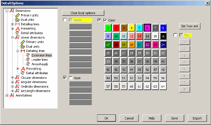This screenshot has width=211, height=125.
Task: Select pen number 8 button
Action: pos(185,90)
